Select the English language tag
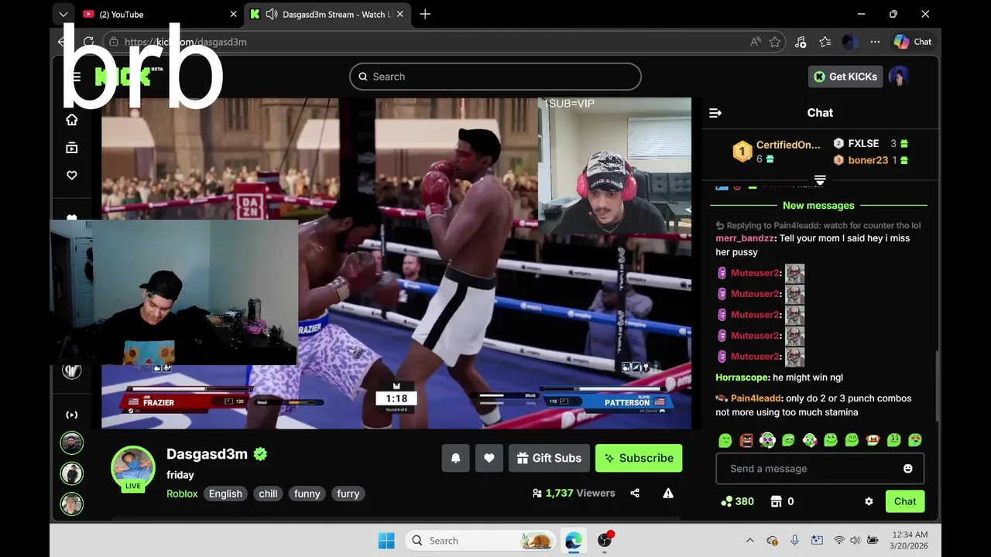991x557 pixels. pos(225,494)
